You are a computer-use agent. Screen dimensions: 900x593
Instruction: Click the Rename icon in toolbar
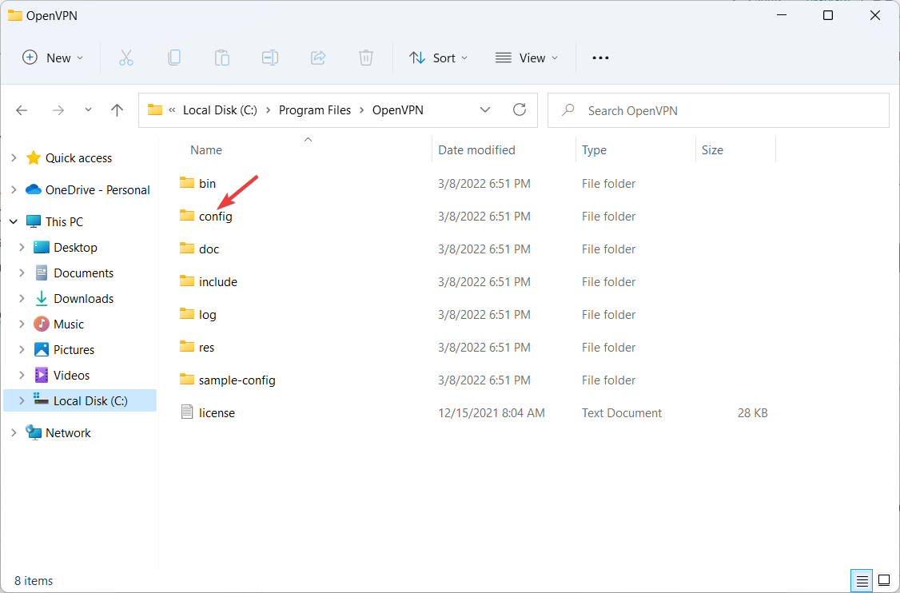point(270,58)
